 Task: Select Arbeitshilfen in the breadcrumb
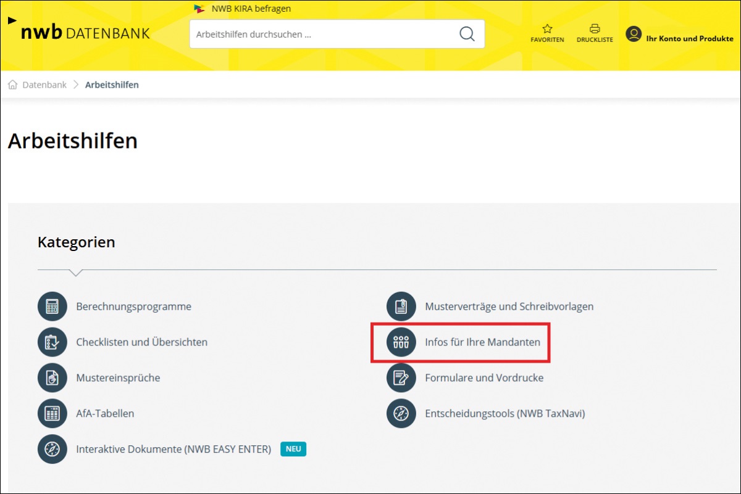(112, 85)
